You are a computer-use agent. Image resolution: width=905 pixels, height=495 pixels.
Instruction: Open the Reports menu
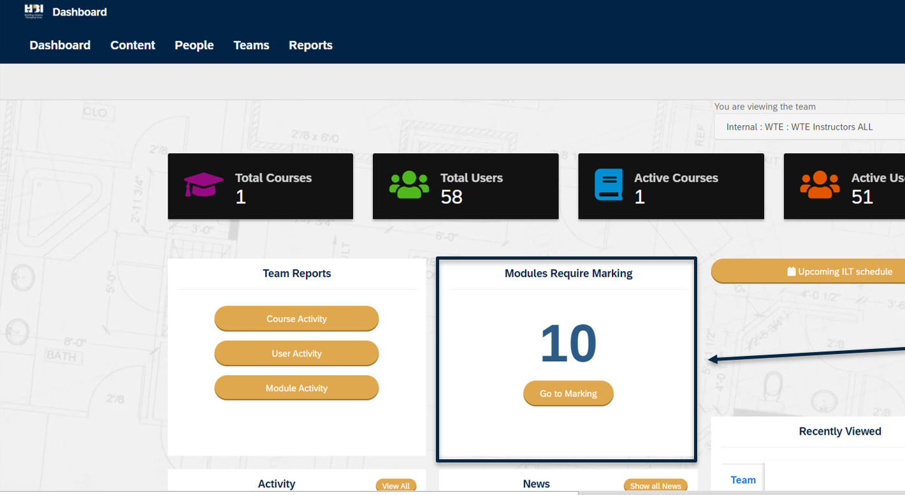coord(310,45)
